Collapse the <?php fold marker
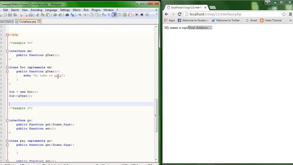 coord(7,35)
